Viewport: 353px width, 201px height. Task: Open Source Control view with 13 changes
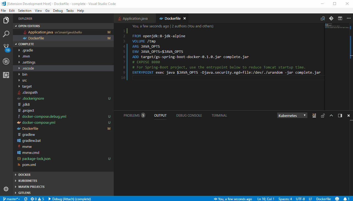click(6, 48)
